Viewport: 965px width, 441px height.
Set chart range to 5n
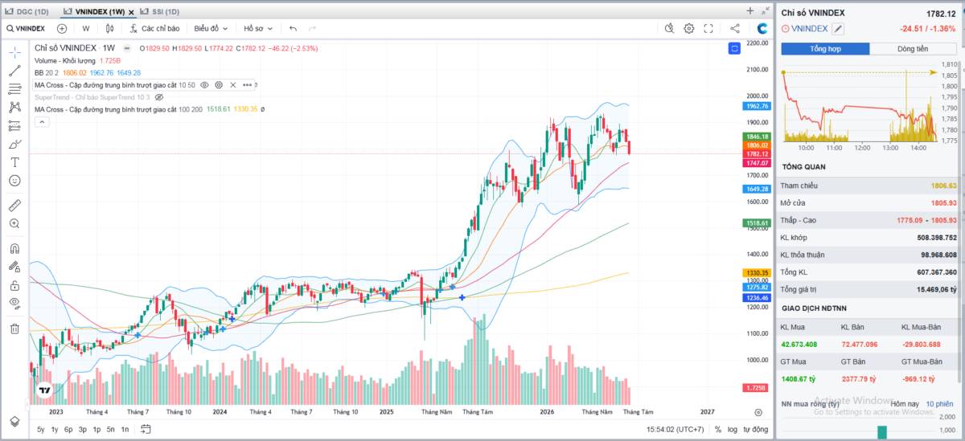pos(110,430)
